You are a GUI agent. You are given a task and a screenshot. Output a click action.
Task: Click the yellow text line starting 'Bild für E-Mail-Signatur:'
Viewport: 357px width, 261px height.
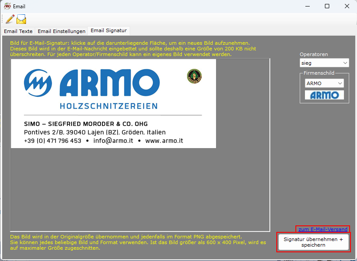coord(130,43)
